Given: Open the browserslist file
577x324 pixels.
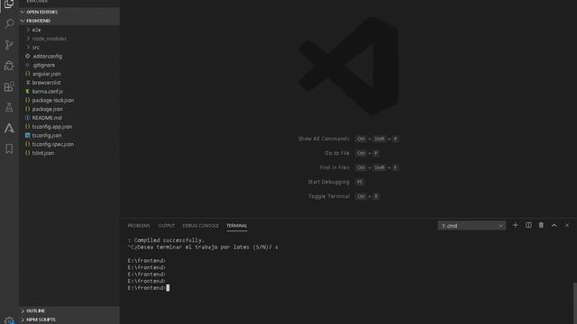Looking at the screenshot, I should pos(69,83).
